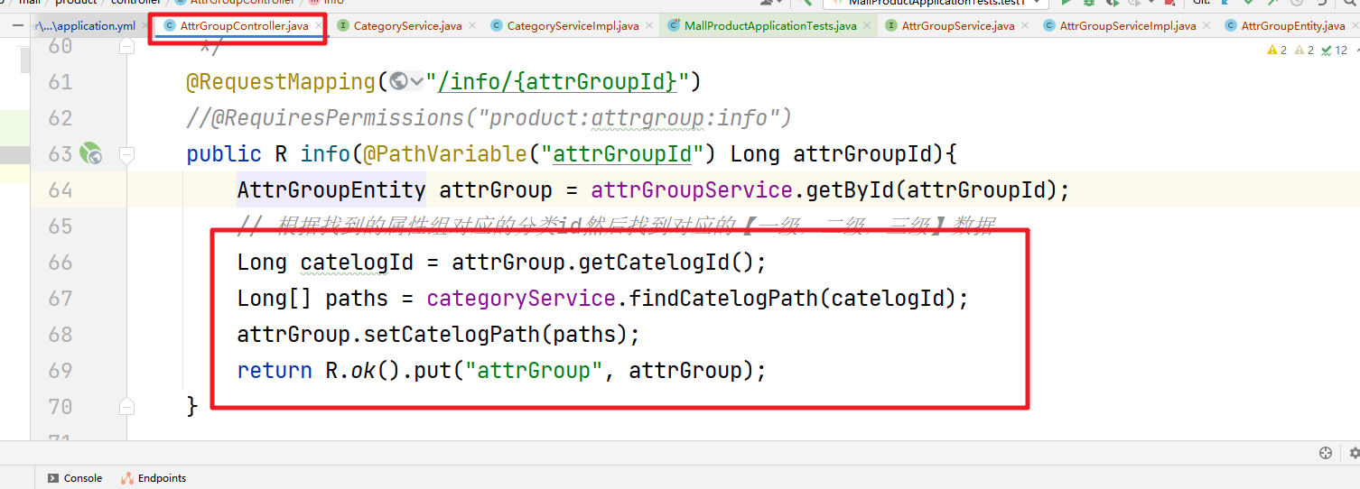Click line number 64 in gutter
The width and height of the screenshot is (1360, 489).
(60, 190)
